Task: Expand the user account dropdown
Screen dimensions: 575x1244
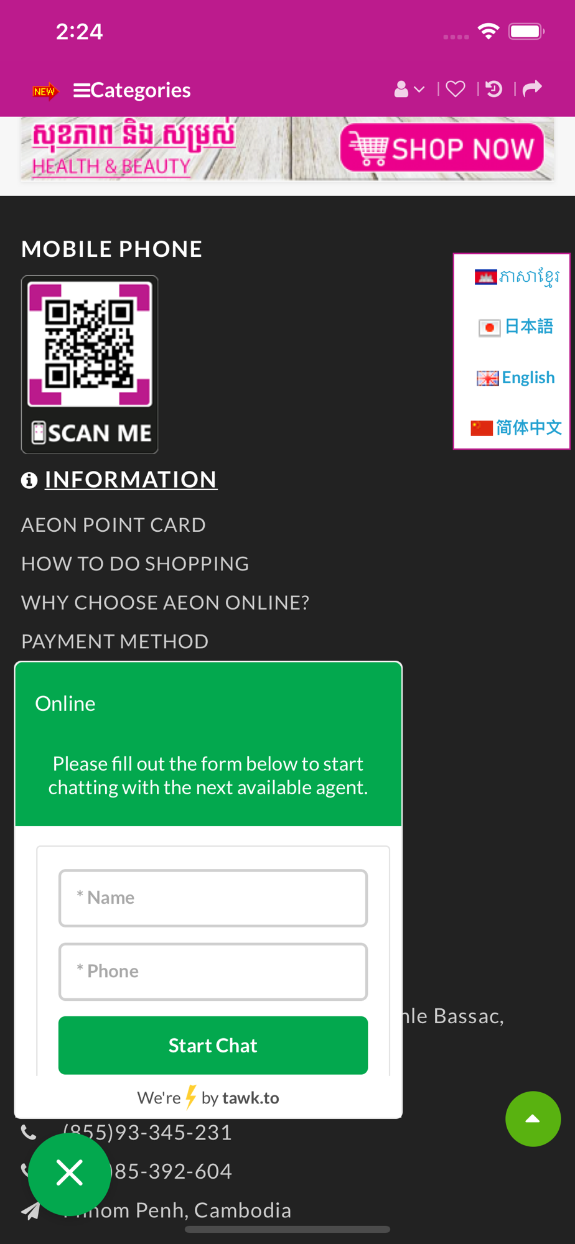Action: click(409, 90)
